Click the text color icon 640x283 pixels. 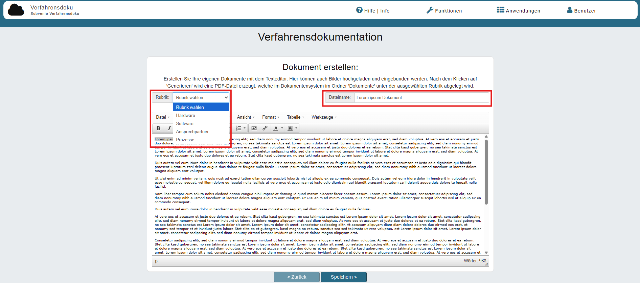(x=276, y=128)
